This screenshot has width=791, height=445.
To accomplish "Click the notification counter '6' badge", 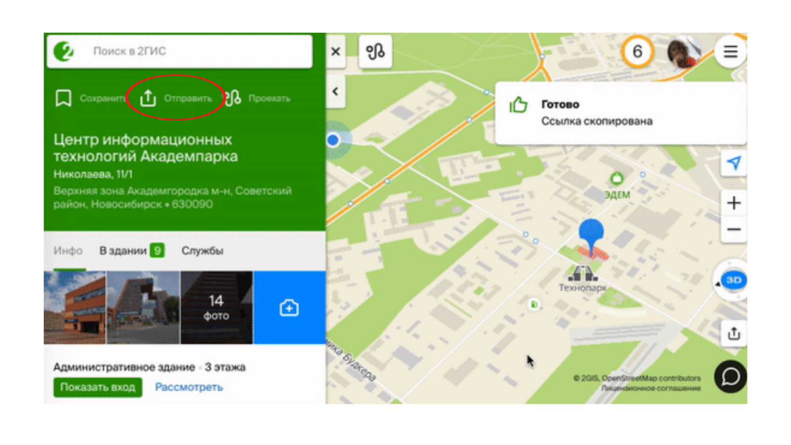I will [637, 51].
